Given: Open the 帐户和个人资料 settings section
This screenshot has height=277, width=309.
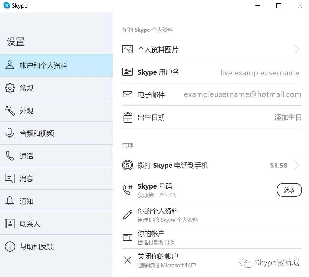Looking at the screenshot, I should pos(56,65).
